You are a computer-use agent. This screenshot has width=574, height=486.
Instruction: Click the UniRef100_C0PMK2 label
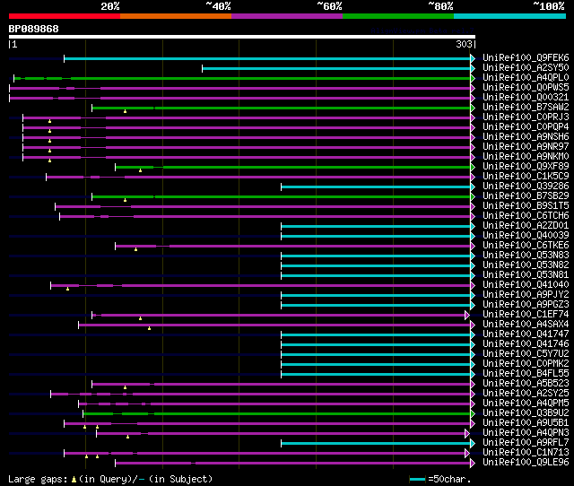pyautogui.click(x=526, y=364)
